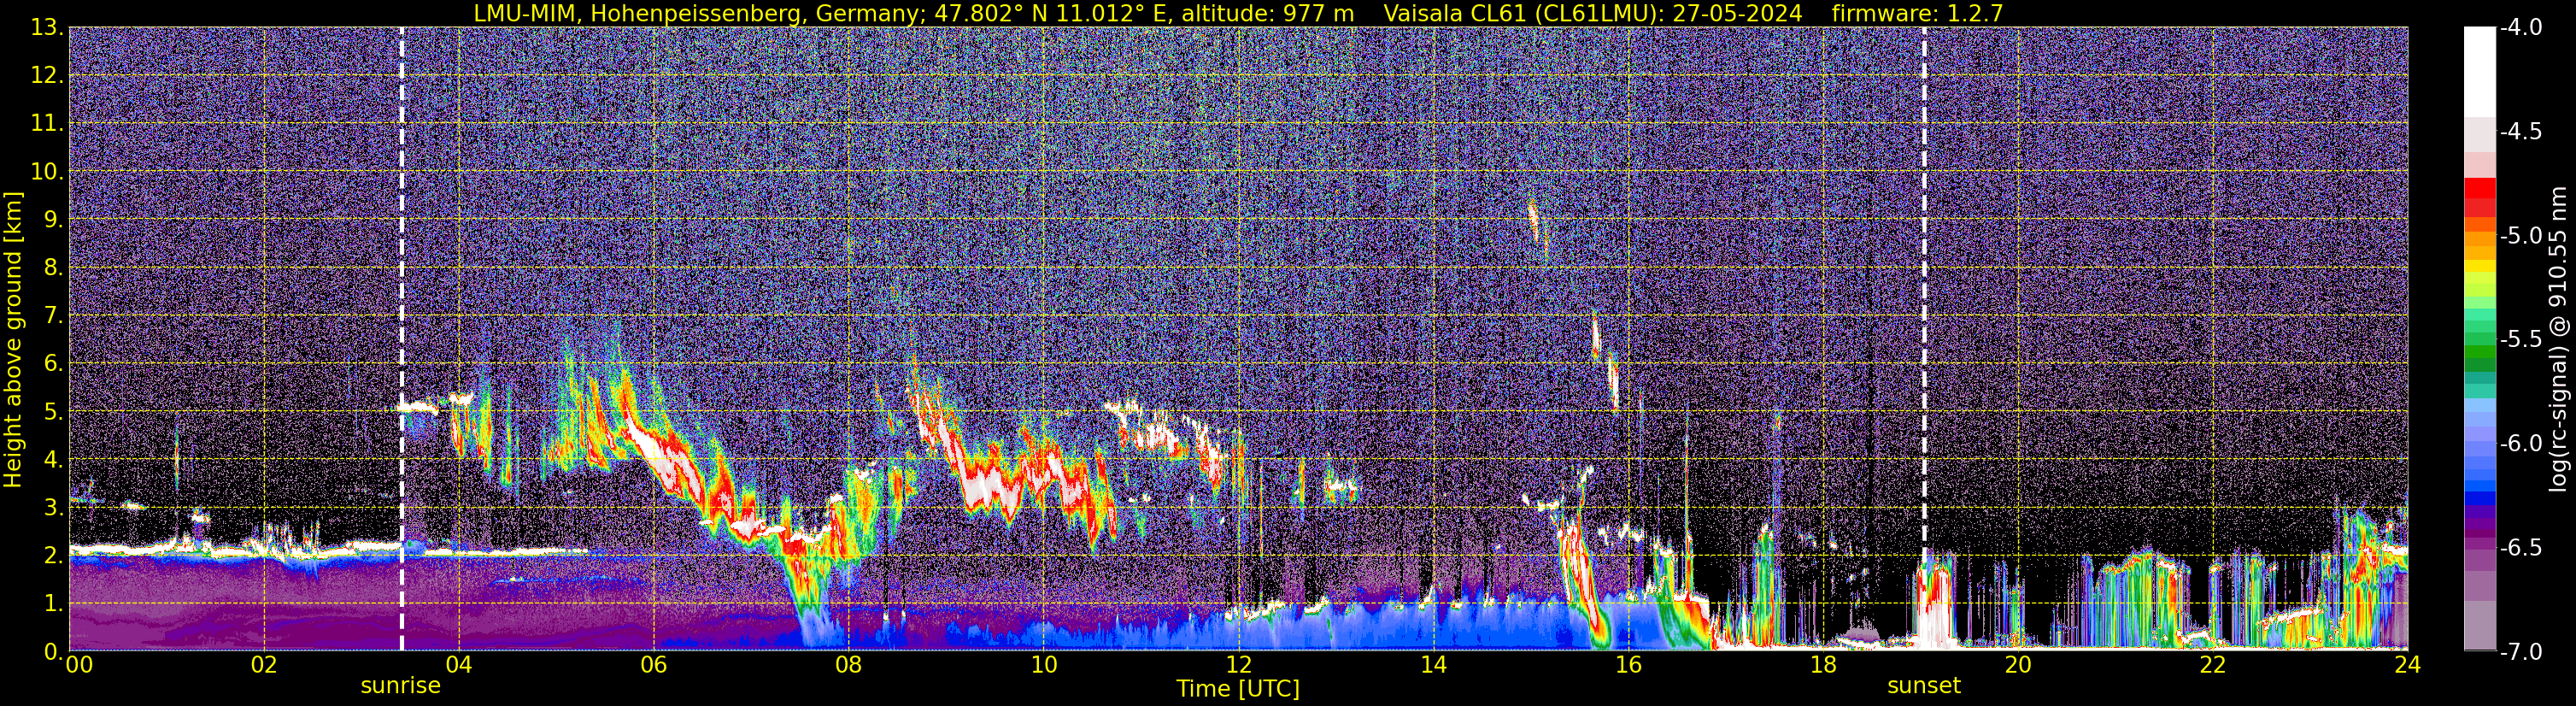This screenshot has height=706, width=2576.
Task: Click the red segment of the colorbar
Action: click(2479, 190)
